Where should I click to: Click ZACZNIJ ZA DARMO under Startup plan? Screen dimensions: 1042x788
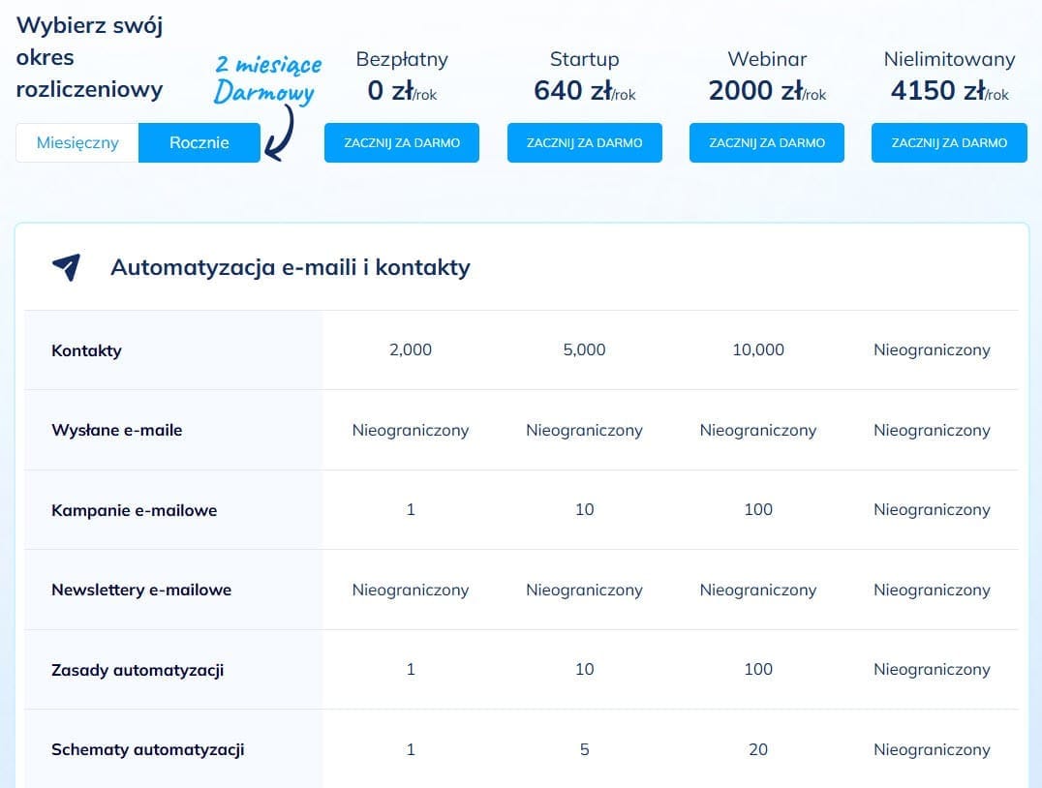[584, 142]
